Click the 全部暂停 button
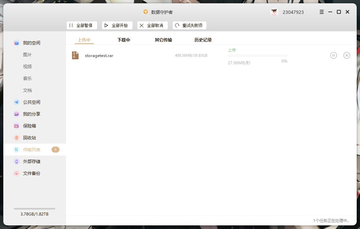Viewport: 360px width, 229px height. [x=82, y=25]
